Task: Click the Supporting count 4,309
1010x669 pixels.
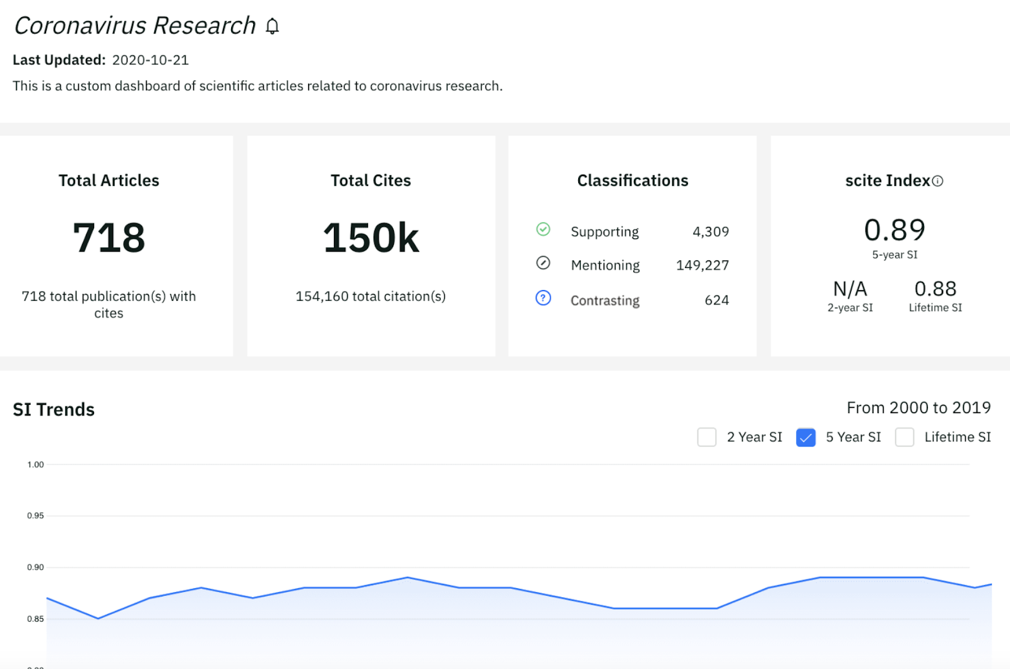Action: point(711,231)
